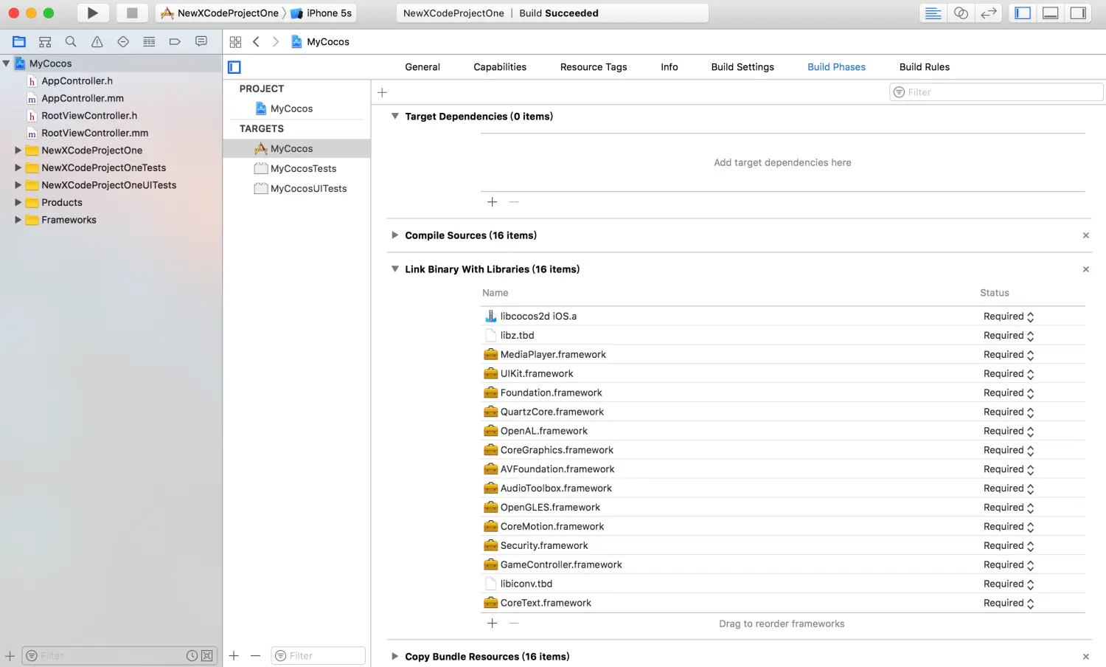The image size is (1106, 667).
Task: Open the Symbol navigator icon
Action: click(45, 42)
